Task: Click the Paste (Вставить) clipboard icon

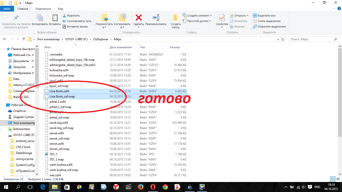Action: coord(55,18)
